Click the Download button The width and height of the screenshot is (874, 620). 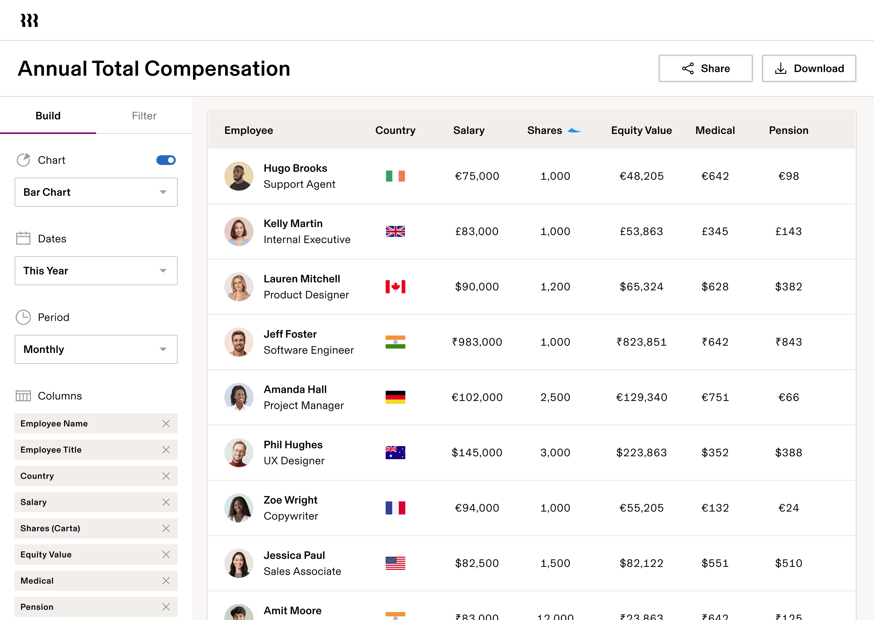[809, 68]
